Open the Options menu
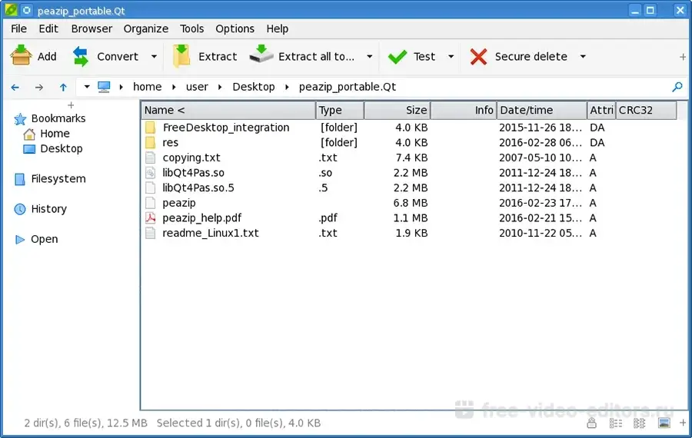 click(235, 28)
